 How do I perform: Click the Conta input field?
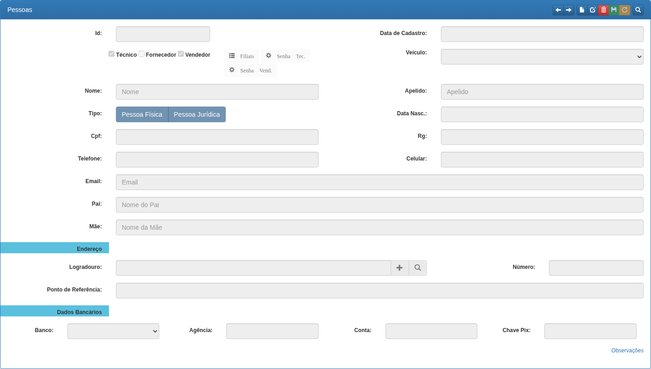[x=431, y=331]
